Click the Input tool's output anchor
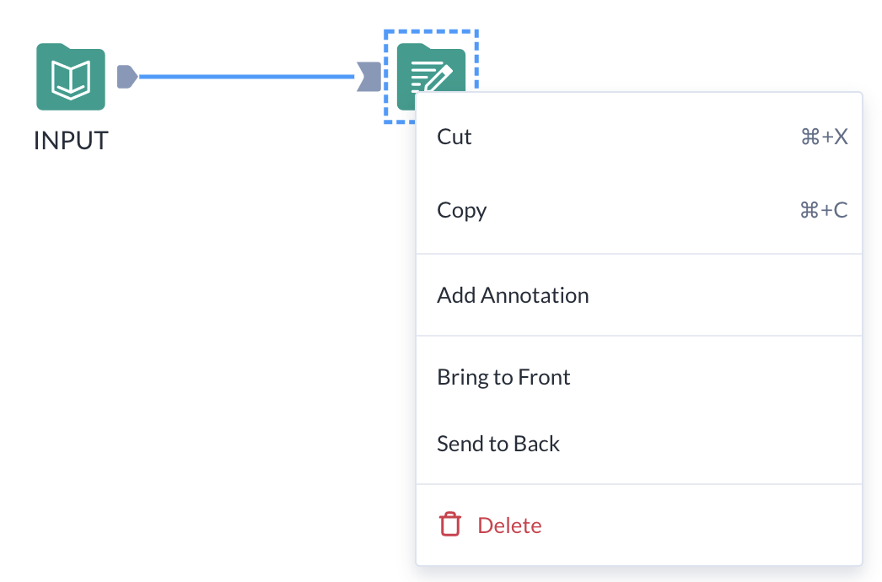The width and height of the screenshot is (882, 582). 126,77
